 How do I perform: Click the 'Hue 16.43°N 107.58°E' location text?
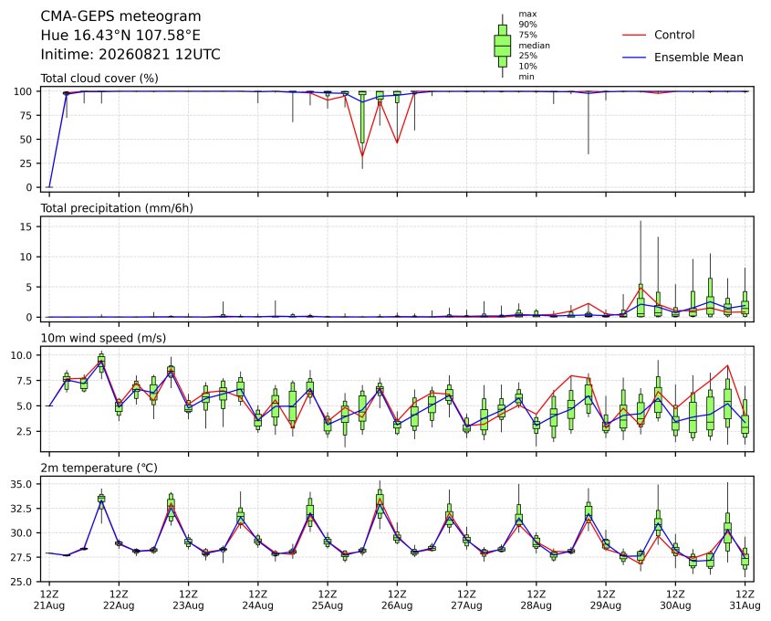[120, 36]
